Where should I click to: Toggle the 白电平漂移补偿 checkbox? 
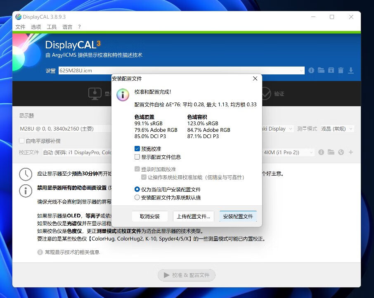click(22, 141)
